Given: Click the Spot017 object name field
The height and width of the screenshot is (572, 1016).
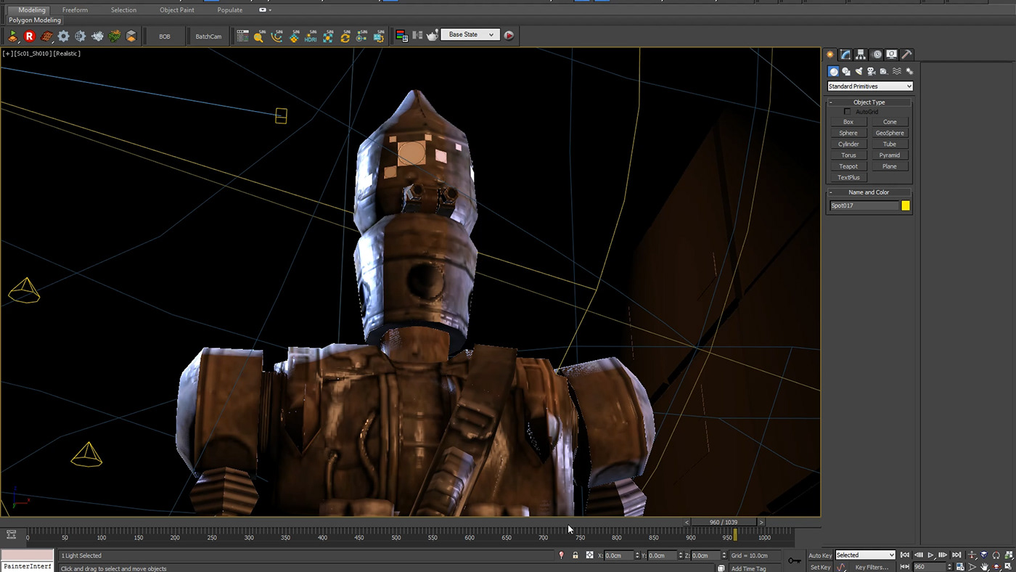Looking at the screenshot, I should (864, 205).
